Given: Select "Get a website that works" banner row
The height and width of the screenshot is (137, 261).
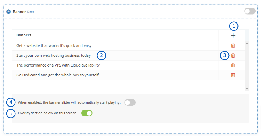Looking at the screenshot, I should (54, 46).
